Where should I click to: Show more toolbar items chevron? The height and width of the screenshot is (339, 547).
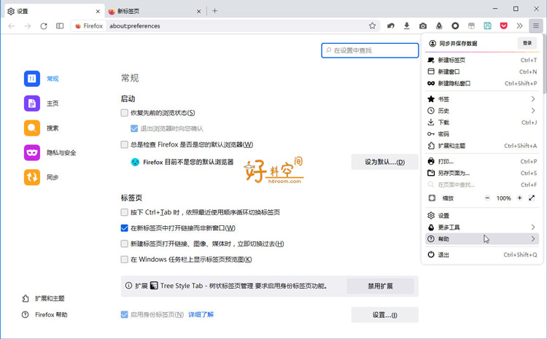coord(520,26)
